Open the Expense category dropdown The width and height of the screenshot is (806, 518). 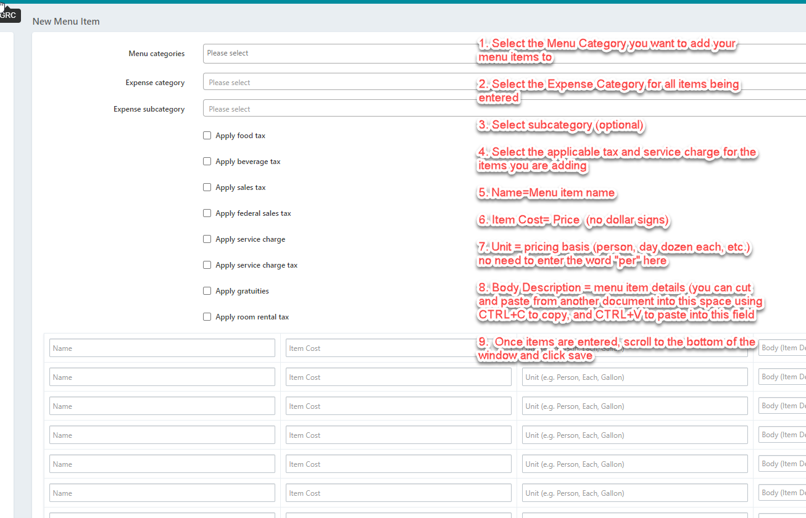339,83
